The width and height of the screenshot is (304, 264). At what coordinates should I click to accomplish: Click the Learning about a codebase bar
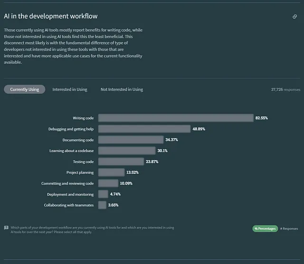(x=127, y=151)
